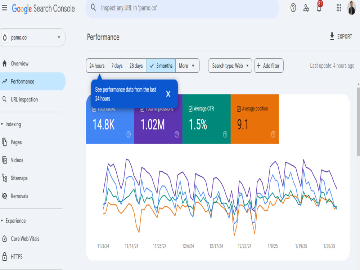Click the Performance trend icon
360x270 pixels.
point(5,81)
